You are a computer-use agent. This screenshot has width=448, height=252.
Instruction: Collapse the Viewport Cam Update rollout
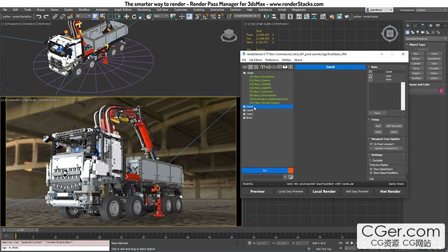coord(369,139)
